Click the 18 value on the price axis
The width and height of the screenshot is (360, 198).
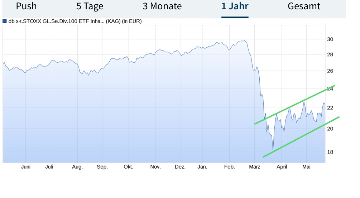click(330, 152)
